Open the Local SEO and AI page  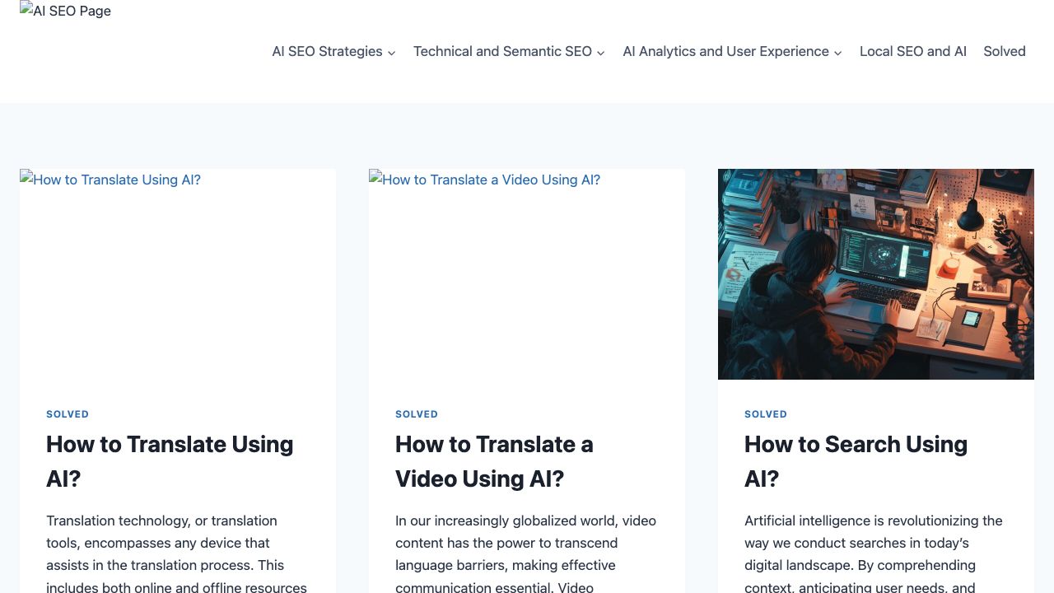[912, 51]
